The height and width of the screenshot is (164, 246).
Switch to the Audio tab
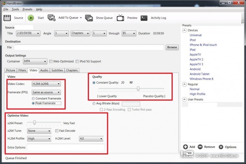click(44, 70)
